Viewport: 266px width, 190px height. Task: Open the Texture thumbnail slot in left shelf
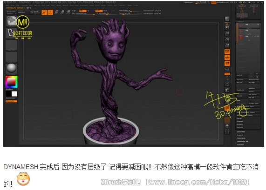pos(12,57)
